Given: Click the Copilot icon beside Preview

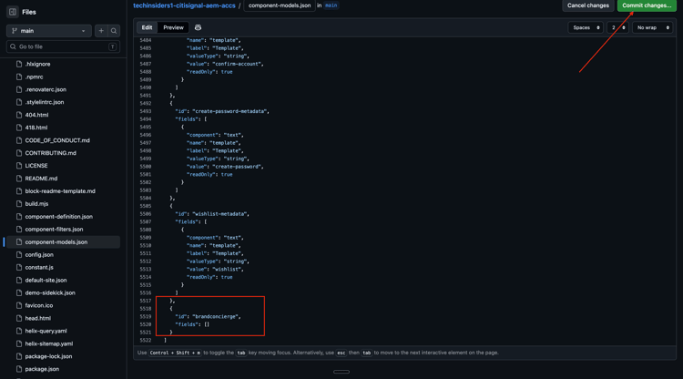Looking at the screenshot, I should pos(198,27).
